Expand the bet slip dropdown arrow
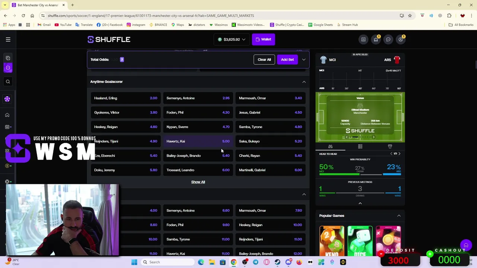Image resolution: width=477 pixels, height=268 pixels. click(x=304, y=60)
